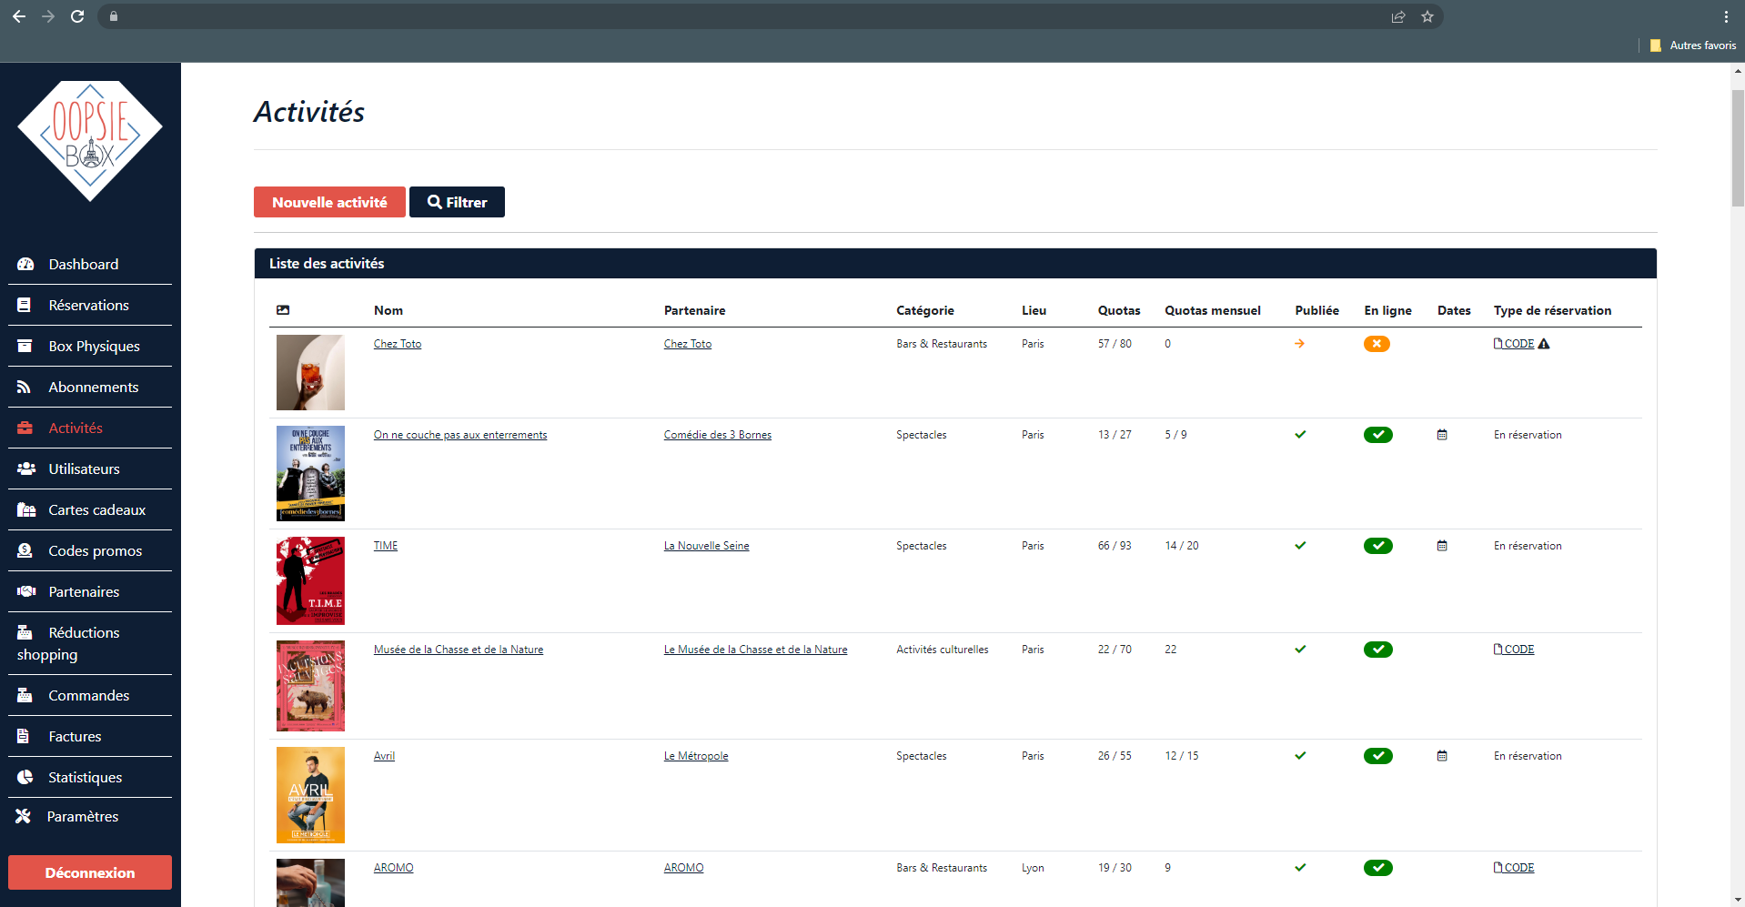Open the Filtrer options
The image size is (1745, 907).
[x=457, y=202]
